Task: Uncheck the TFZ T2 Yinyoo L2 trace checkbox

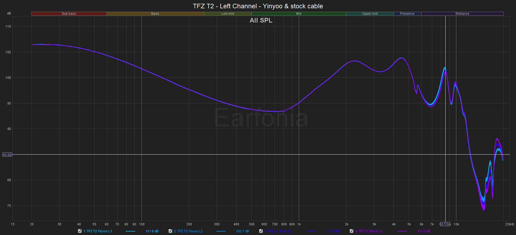Action: tap(170, 231)
